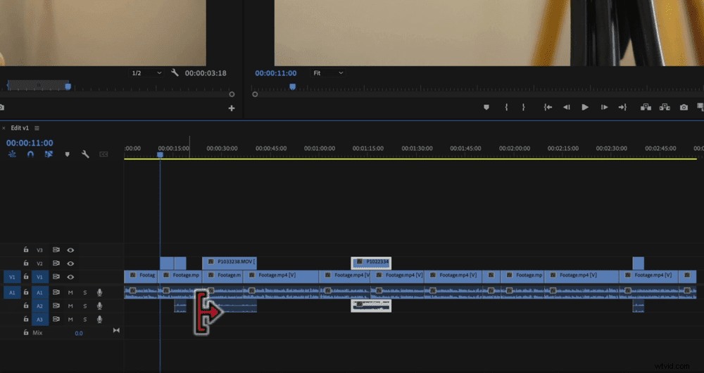Toggle the captions CC track options
704x373 pixels.
[x=103, y=154]
